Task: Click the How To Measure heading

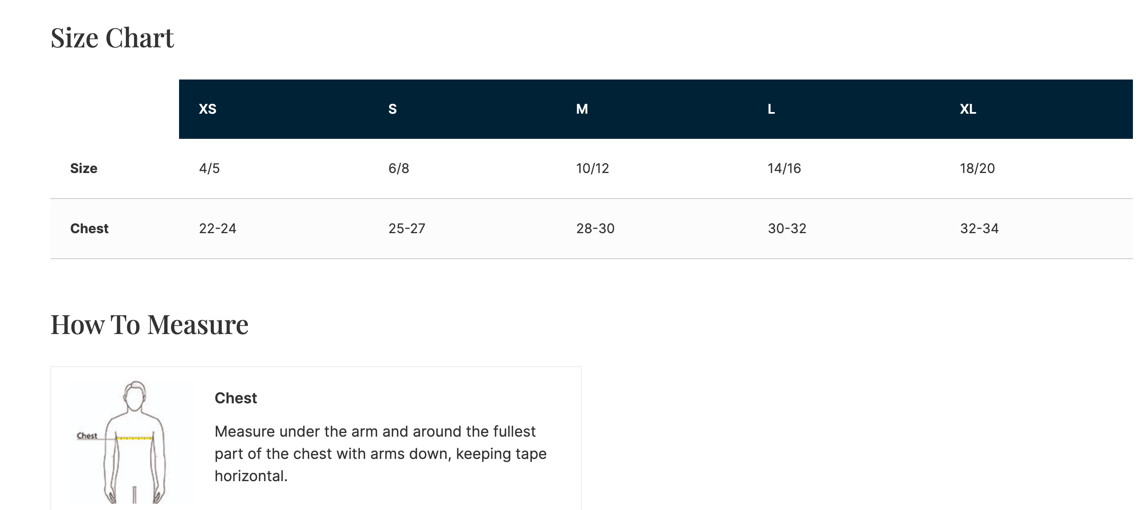Action: pos(149,325)
